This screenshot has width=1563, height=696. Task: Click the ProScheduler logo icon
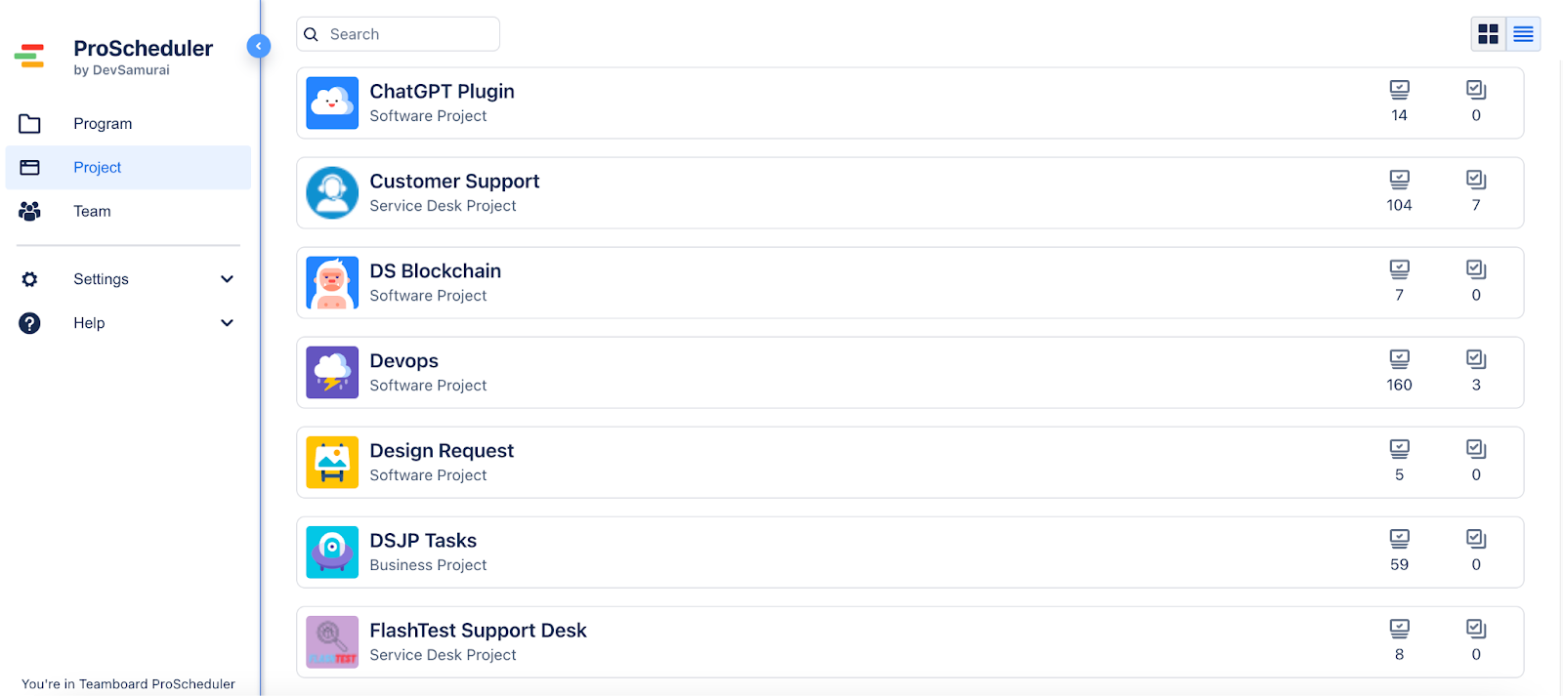point(30,57)
